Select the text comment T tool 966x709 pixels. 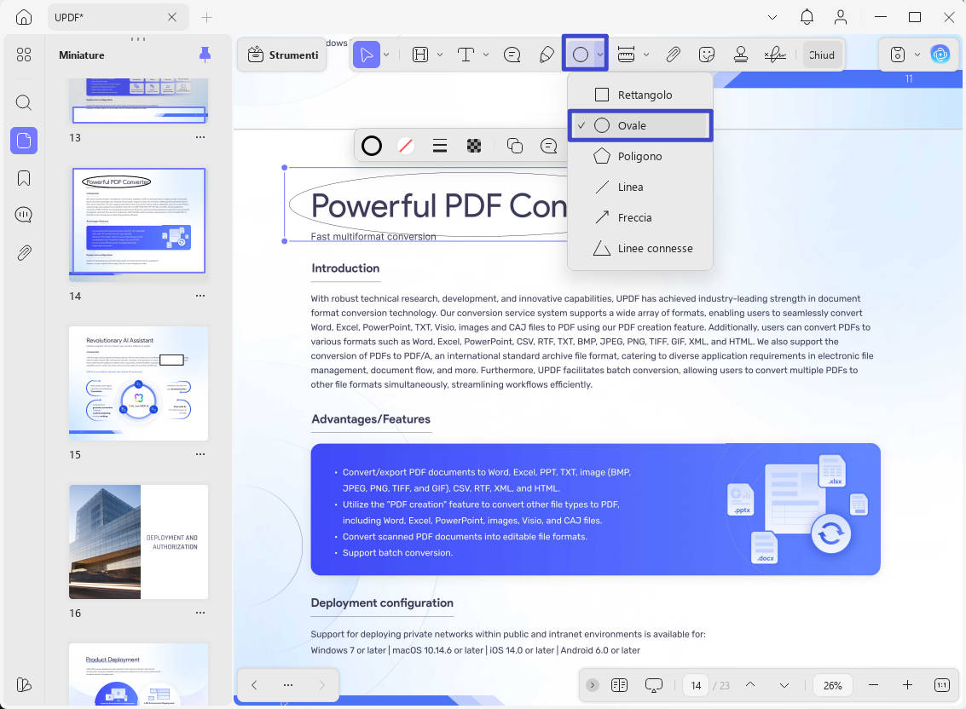(x=466, y=55)
